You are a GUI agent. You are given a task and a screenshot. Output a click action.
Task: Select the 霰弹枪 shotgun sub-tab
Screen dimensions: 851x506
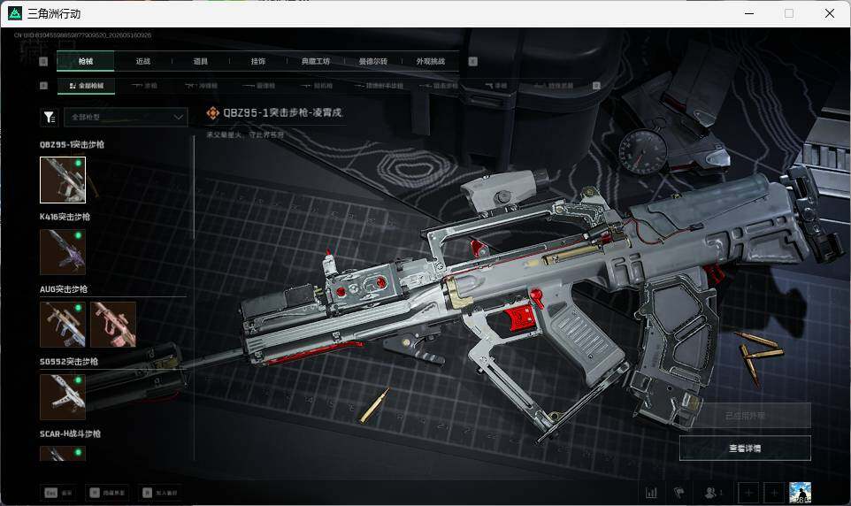point(259,86)
